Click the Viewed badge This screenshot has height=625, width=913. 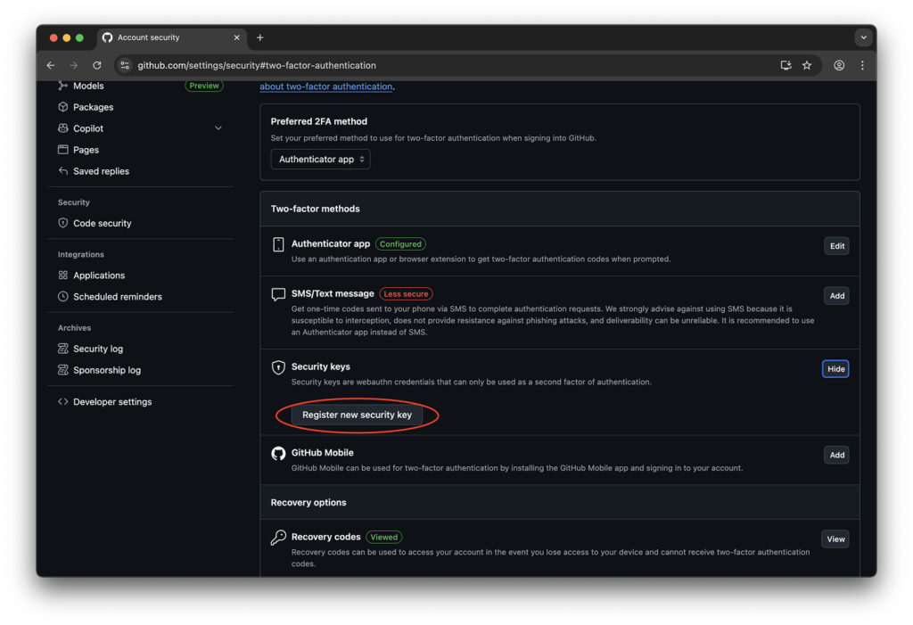tap(383, 537)
